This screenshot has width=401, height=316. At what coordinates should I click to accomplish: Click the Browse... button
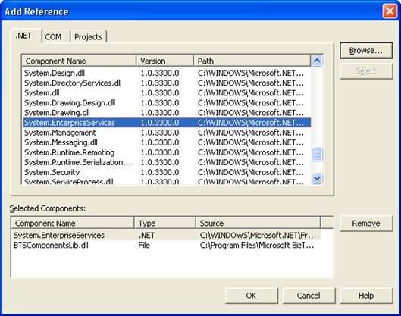pos(366,51)
